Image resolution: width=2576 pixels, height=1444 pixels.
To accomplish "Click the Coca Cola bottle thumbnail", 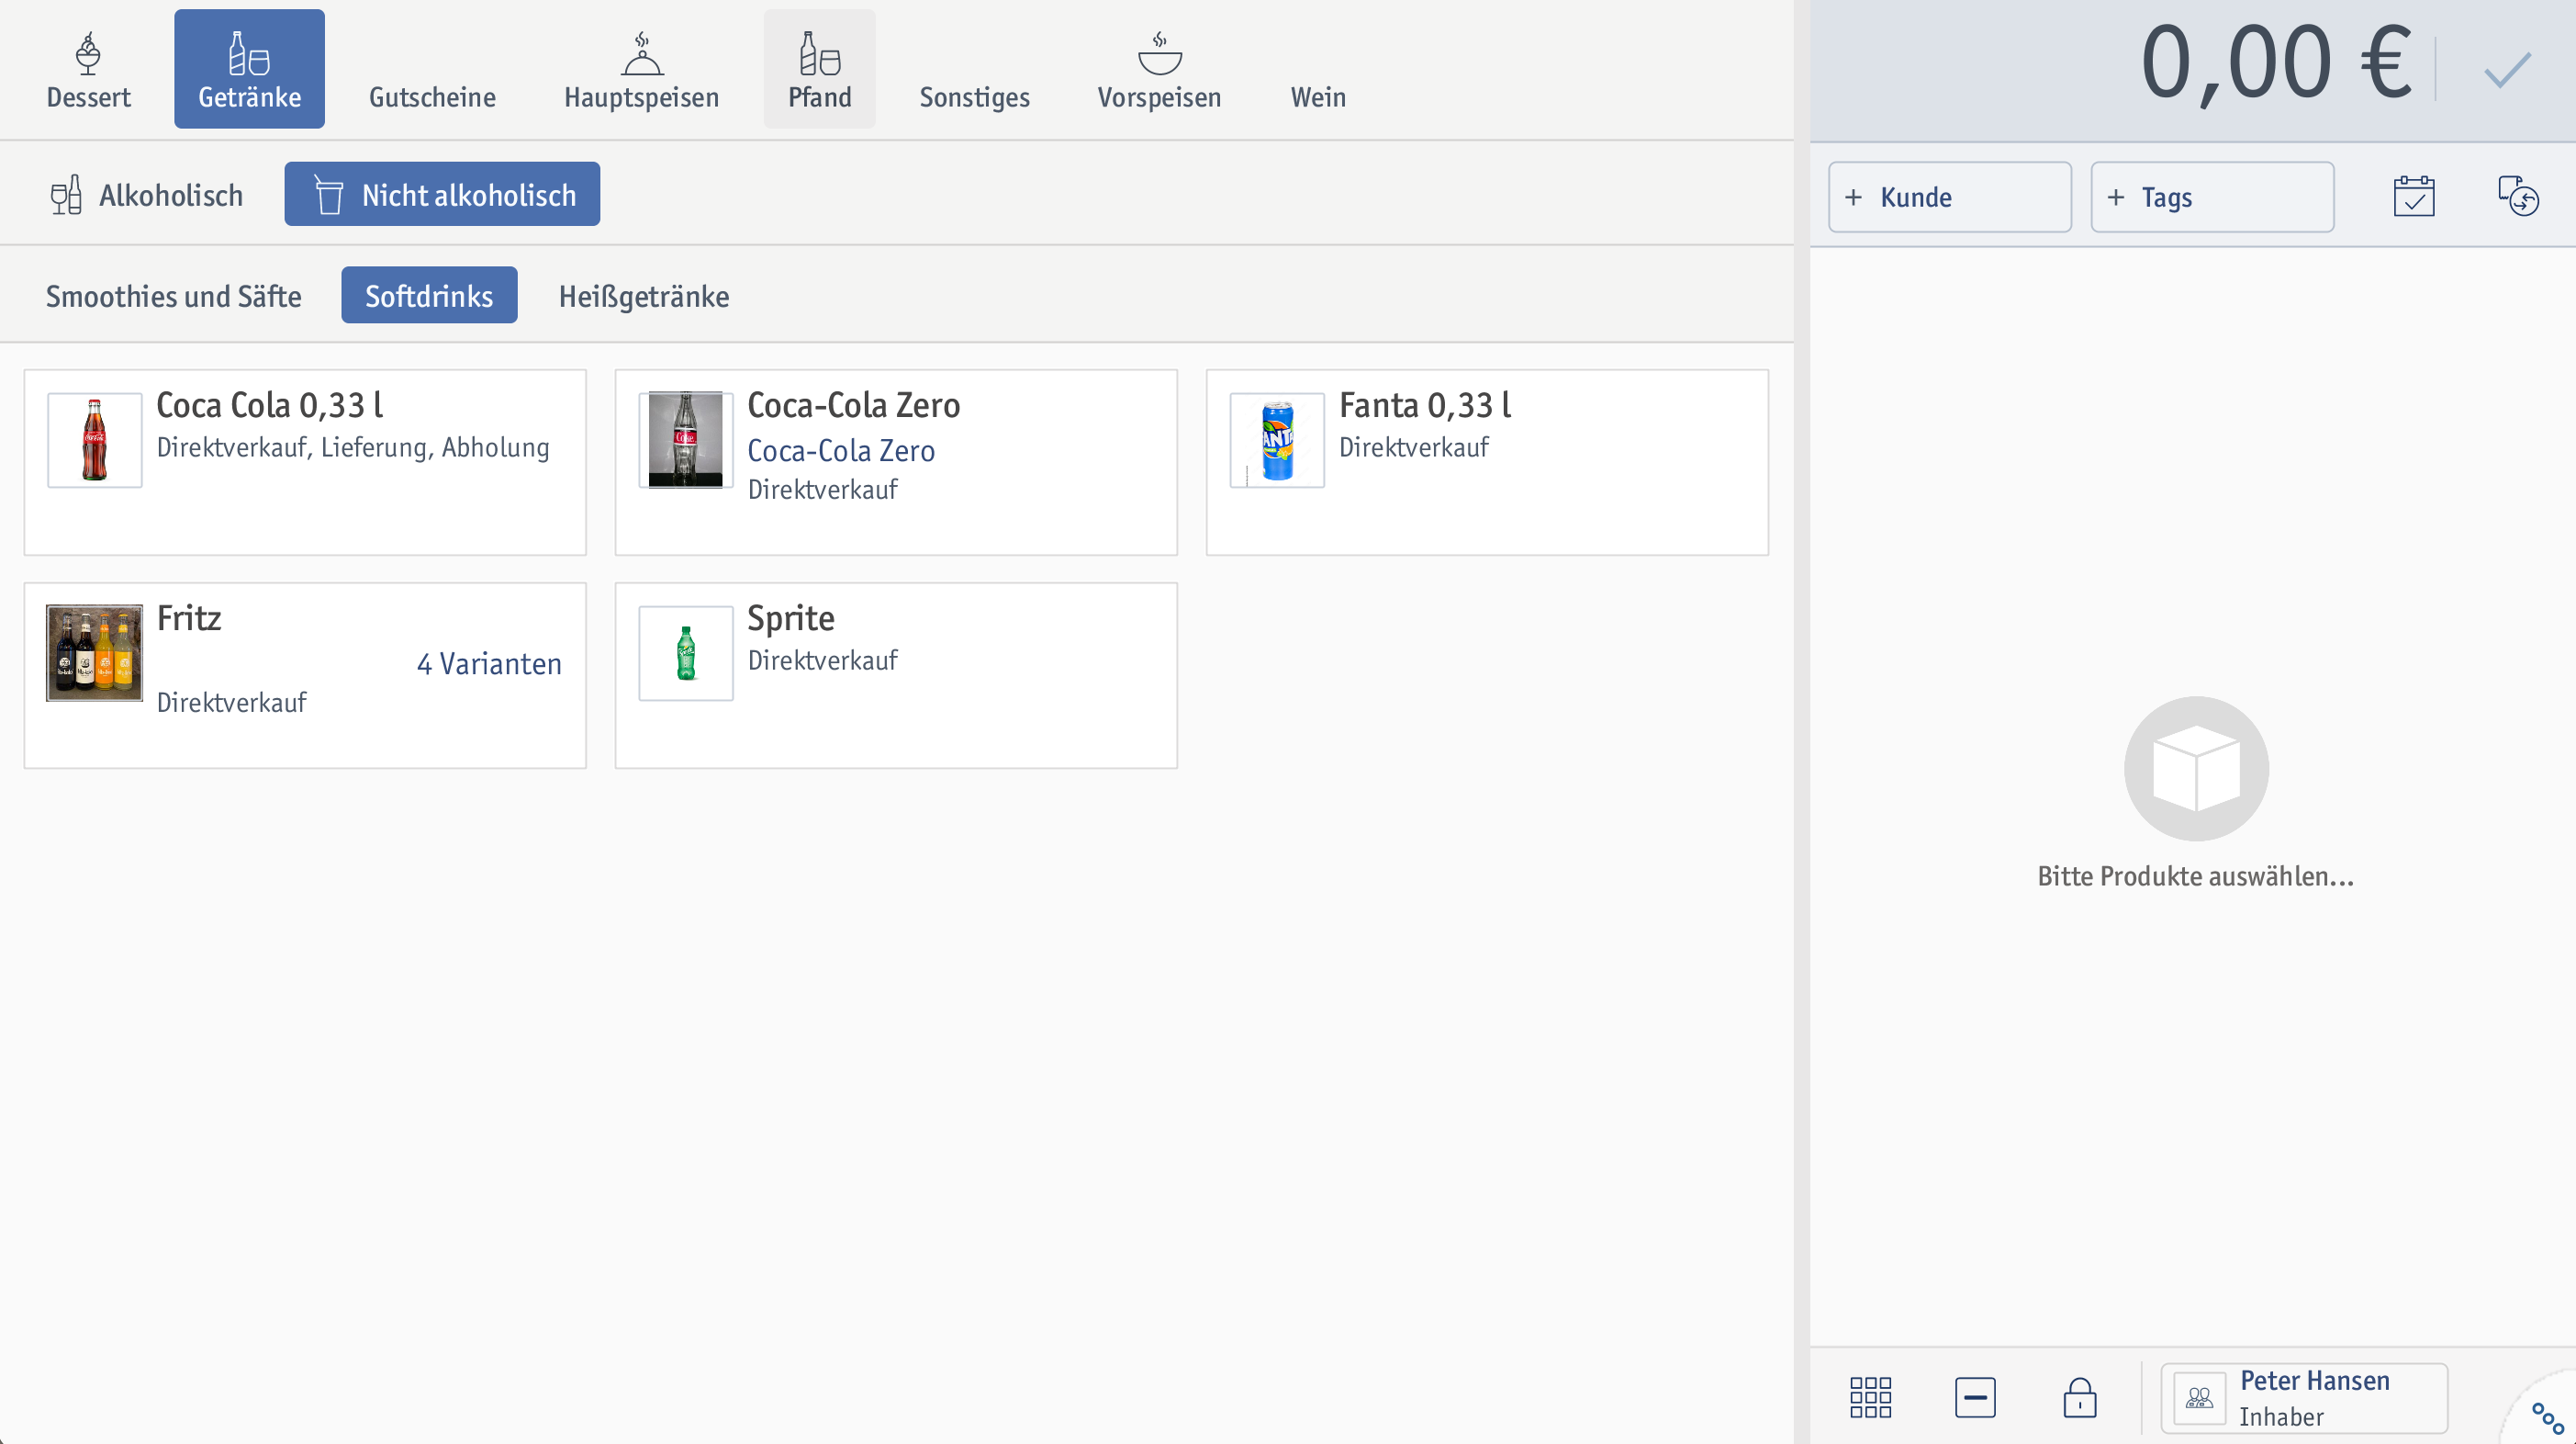I will coord(95,440).
